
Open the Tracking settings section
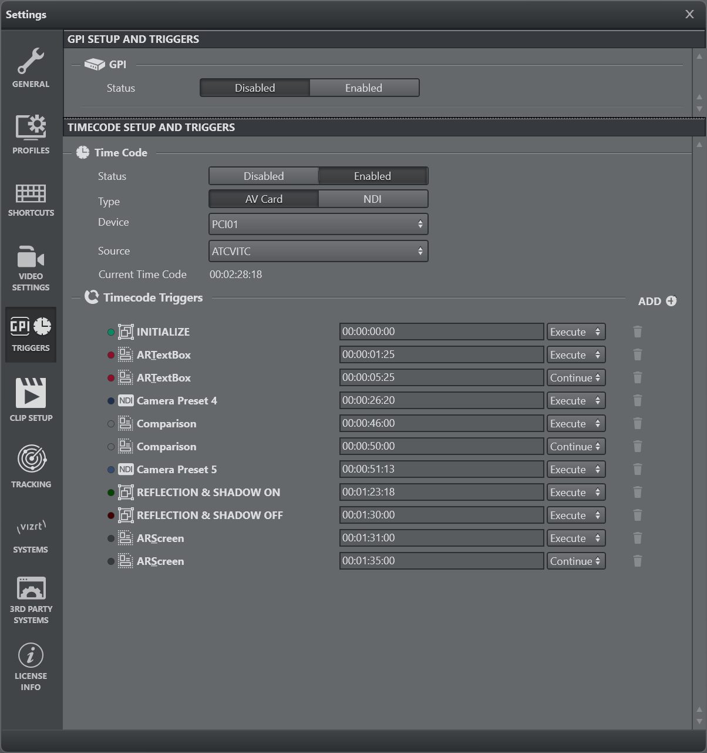click(31, 467)
